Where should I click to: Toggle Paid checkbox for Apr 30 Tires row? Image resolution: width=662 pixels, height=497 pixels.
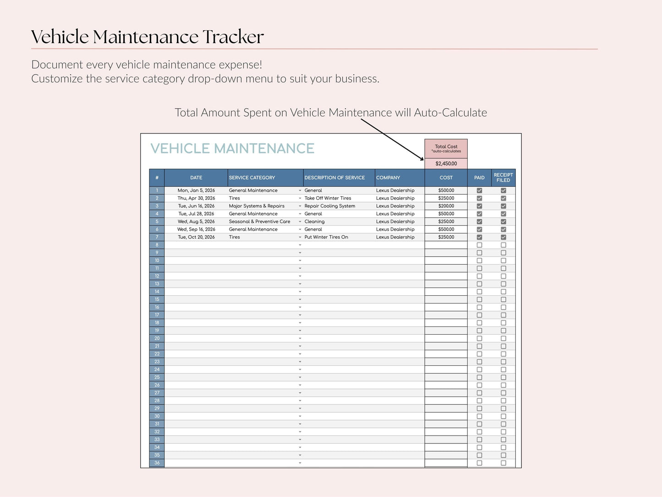click(479, 198)
